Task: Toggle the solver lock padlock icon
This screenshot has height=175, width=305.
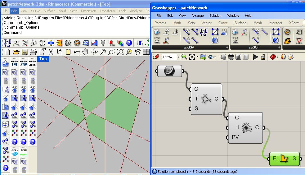Action: [x=263, y=57]
